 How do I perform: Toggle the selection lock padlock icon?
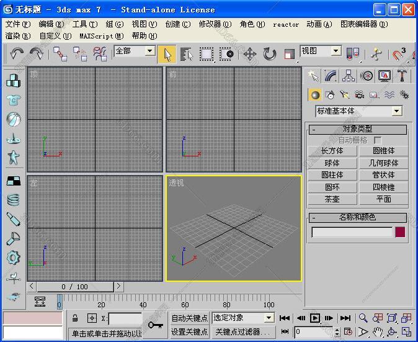tap(75, 318)
